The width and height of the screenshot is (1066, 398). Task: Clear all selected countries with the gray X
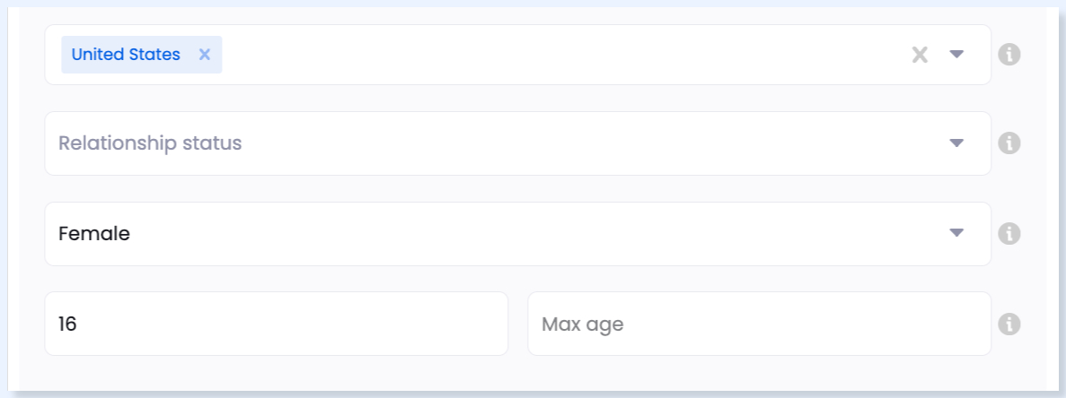pos(919,55)
